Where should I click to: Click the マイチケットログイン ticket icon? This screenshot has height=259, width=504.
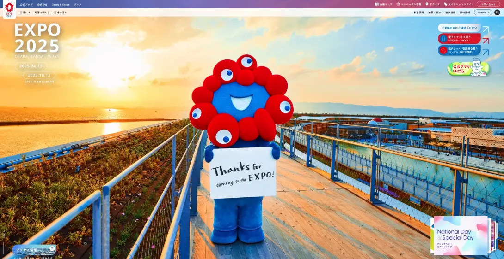click(446, 4)
